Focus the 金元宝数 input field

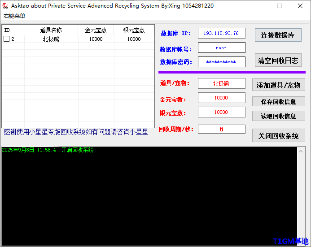coord(222,98)
